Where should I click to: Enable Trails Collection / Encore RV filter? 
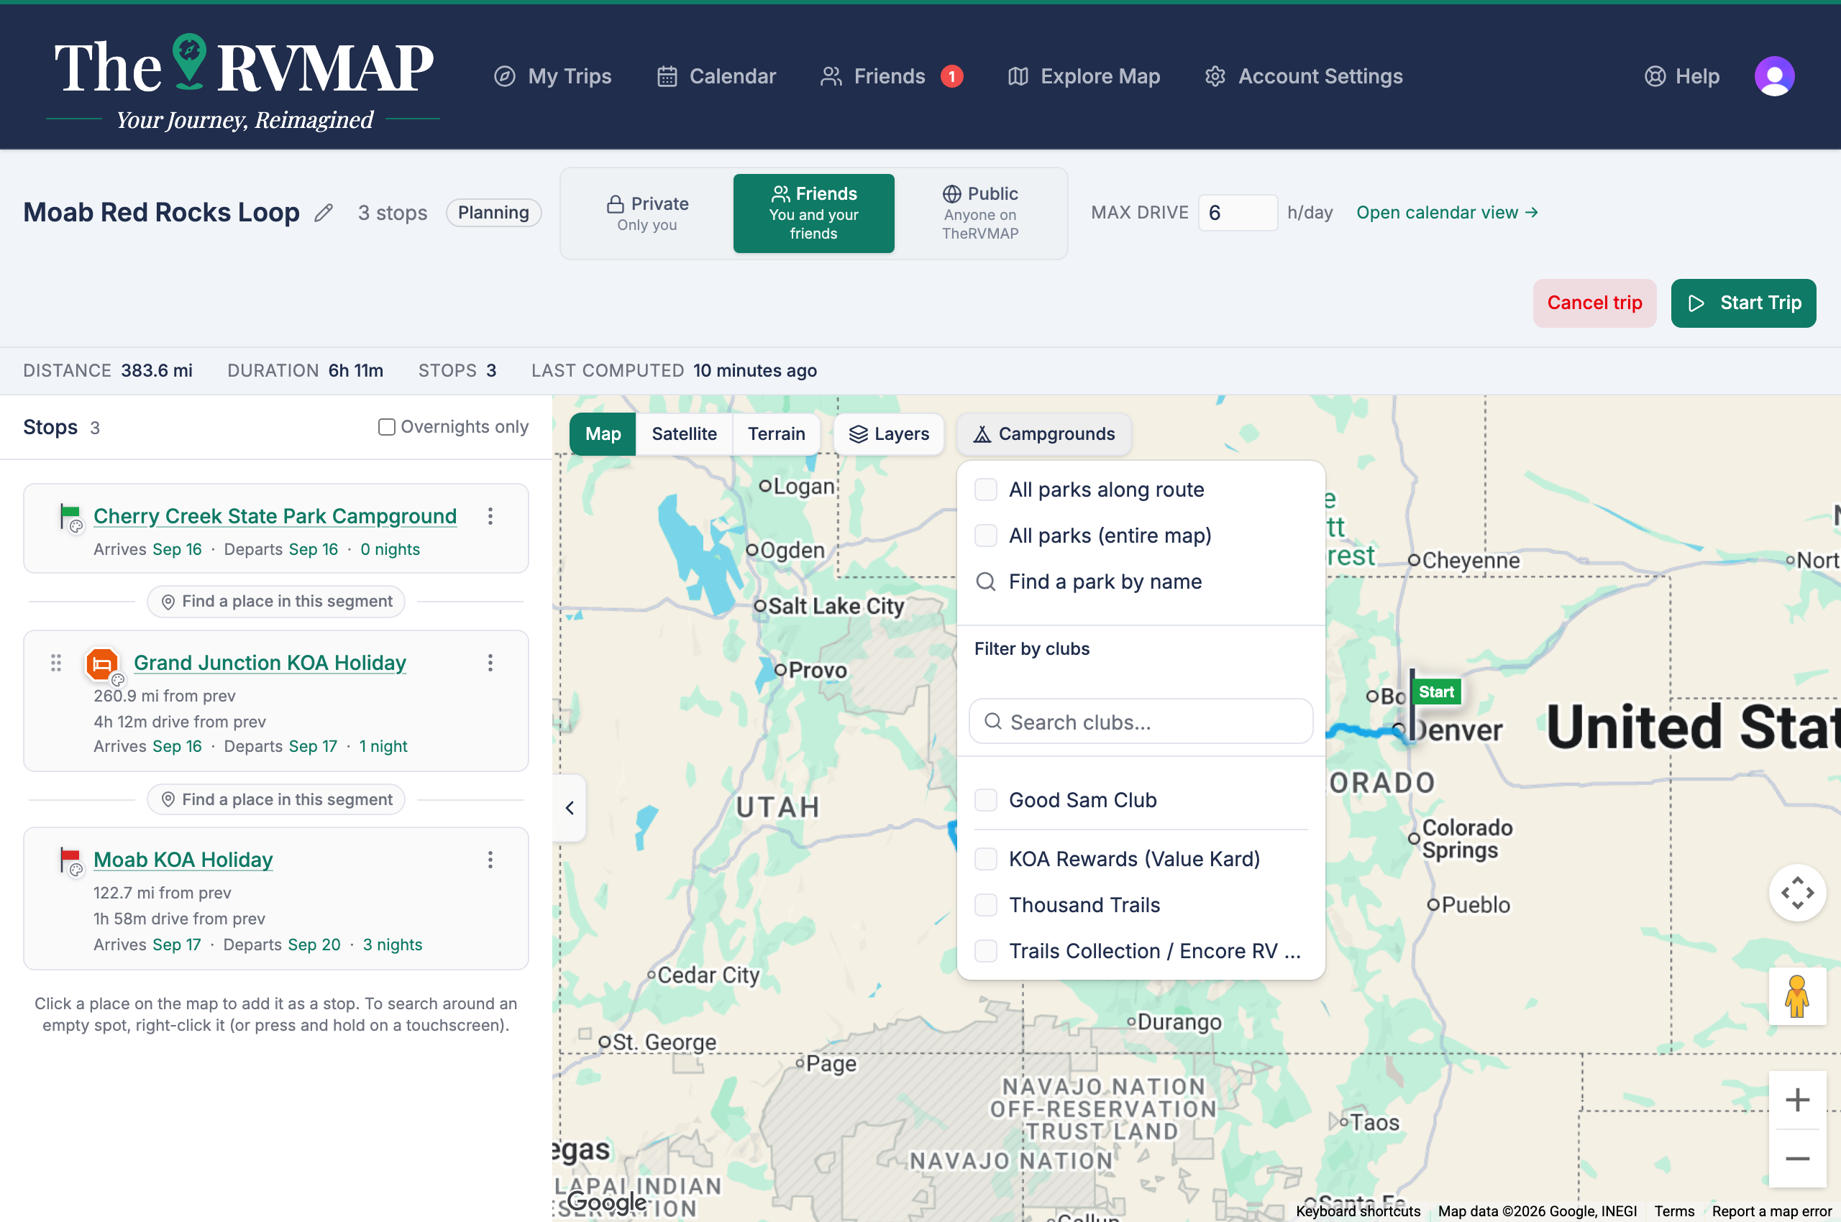click(986, 951)
